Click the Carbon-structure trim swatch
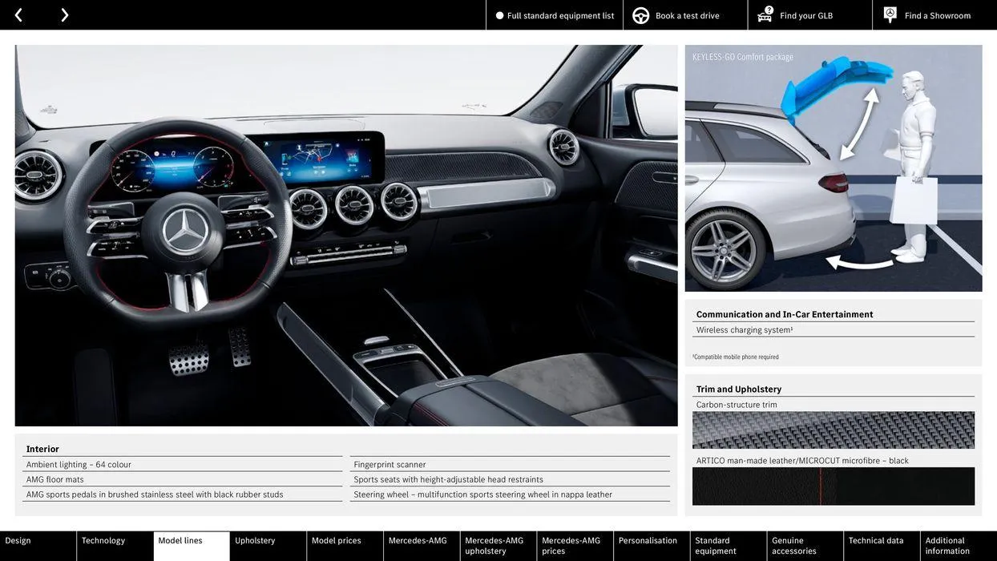Screen dimensions: 997x561 pos(834,429)
